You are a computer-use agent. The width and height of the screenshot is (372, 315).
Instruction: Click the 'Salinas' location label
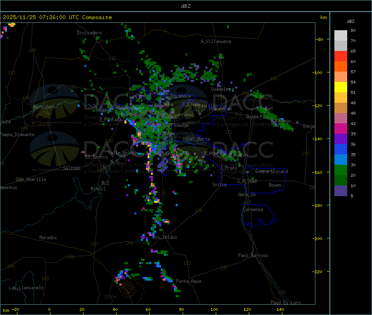click(72, 168)
